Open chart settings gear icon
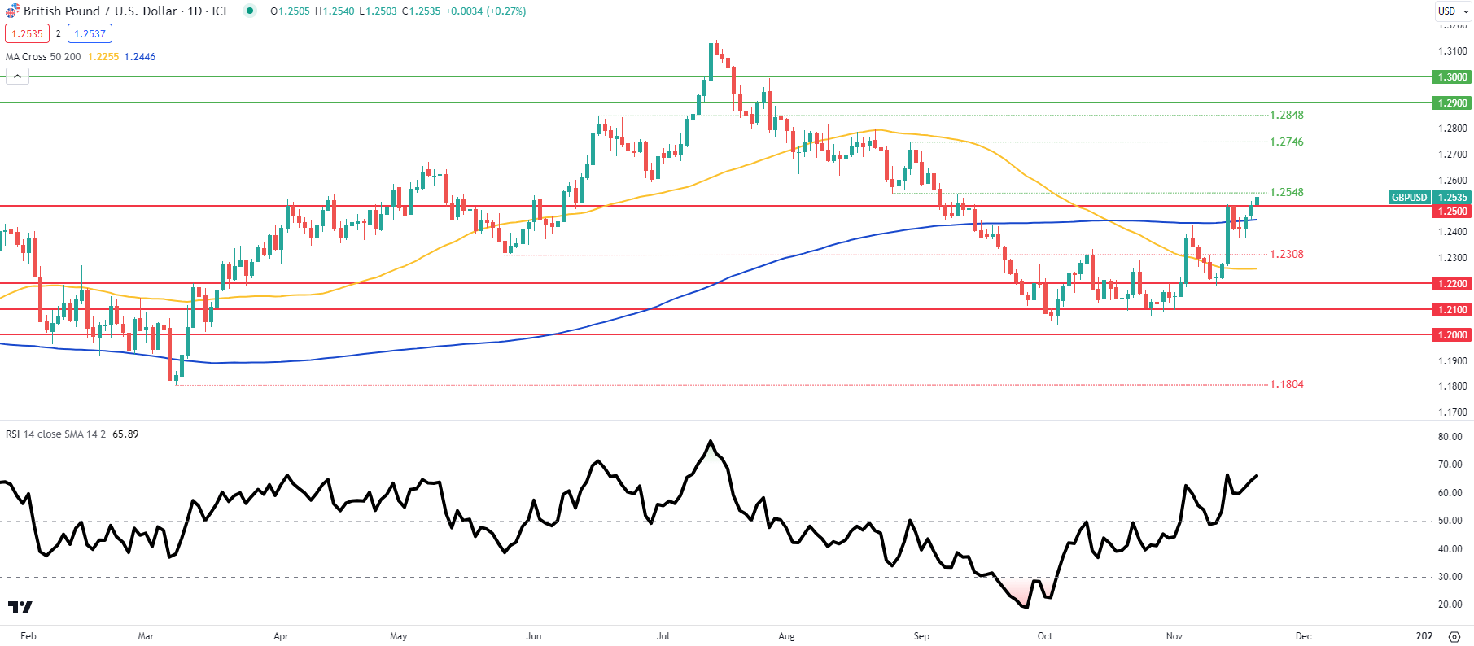Image resolution: width=1474 pixels, height=646 pixels. pos(1454,636)
